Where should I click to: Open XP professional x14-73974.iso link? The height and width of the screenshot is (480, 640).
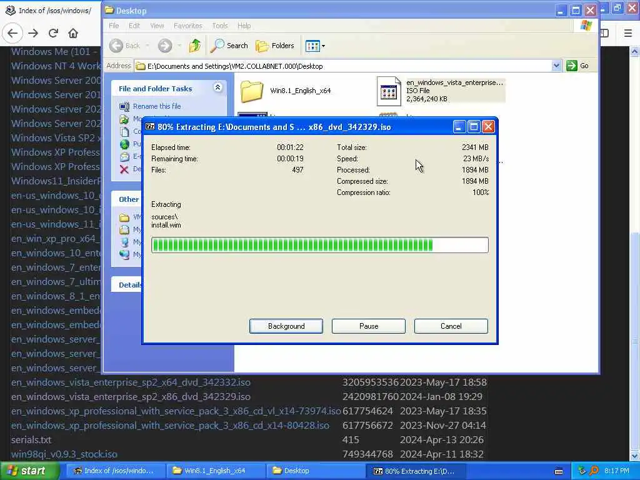pyautogui.click(x=176, y=411)
